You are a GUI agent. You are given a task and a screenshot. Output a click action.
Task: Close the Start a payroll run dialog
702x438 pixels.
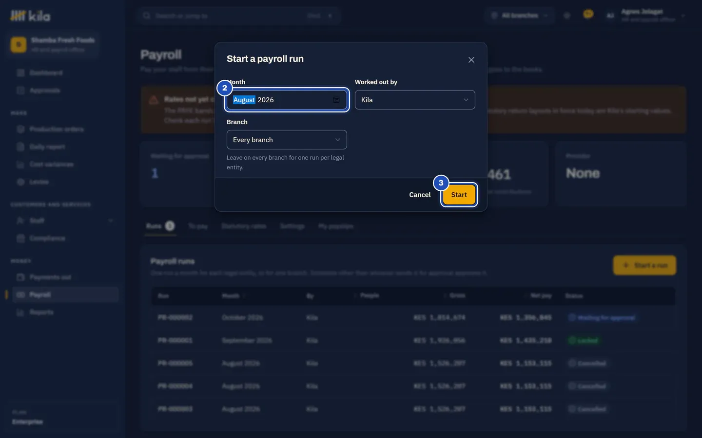[471, 60]
